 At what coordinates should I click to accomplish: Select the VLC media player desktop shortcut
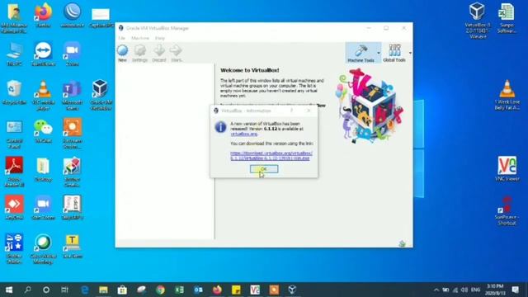coord(43,96)
